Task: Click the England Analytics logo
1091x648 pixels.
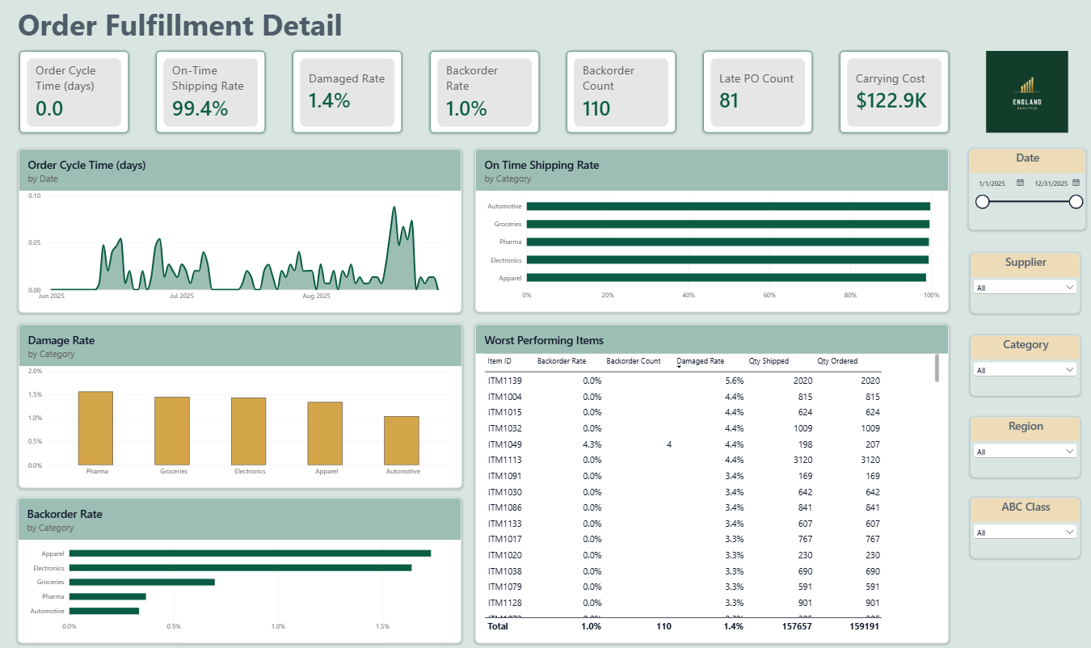Action: coord(1026,91)
